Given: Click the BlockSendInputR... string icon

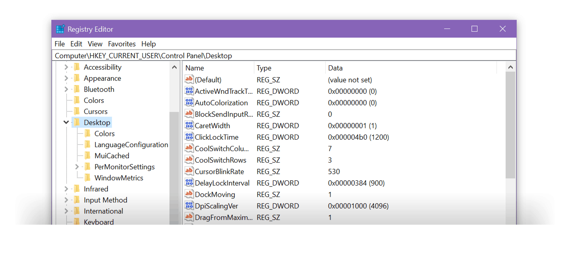Looking at the screenshot, I should [x=189, y=114].
